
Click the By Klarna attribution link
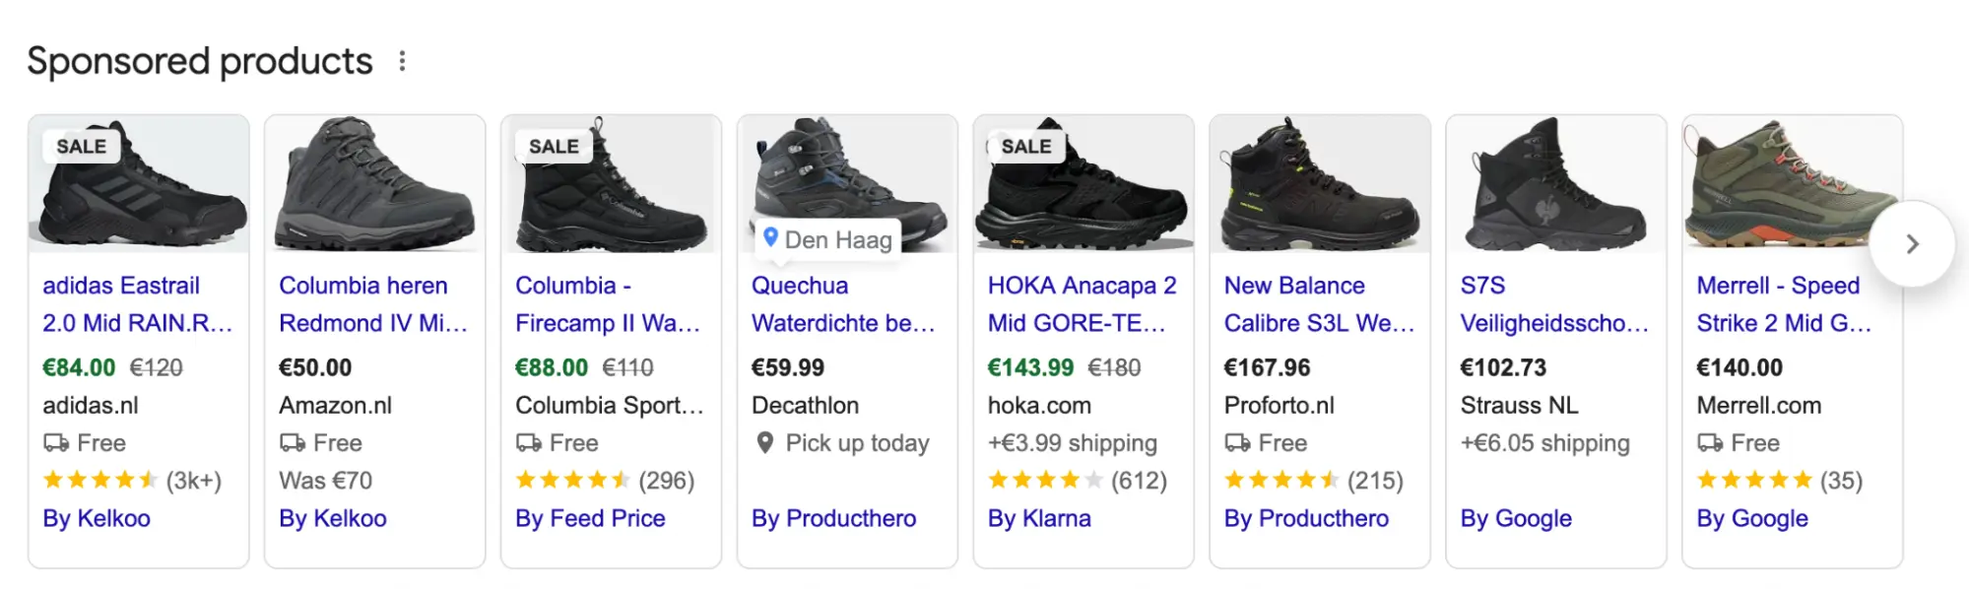[x=1040, y=518]
